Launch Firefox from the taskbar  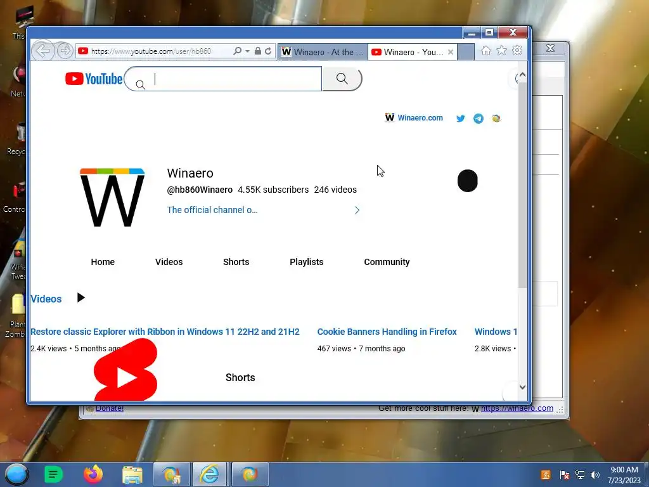pos(93,474)
